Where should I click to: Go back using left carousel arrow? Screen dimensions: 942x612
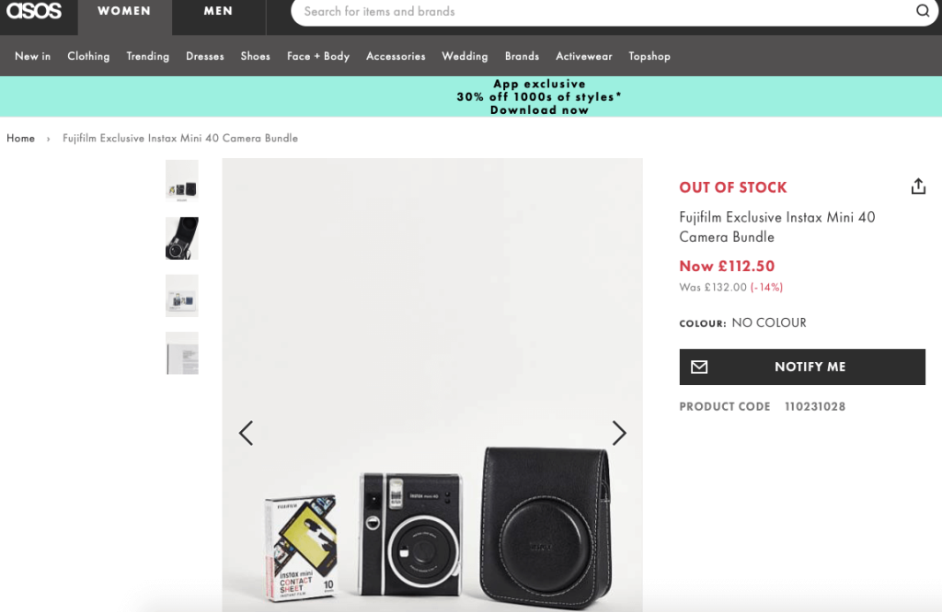coord(246,433)
